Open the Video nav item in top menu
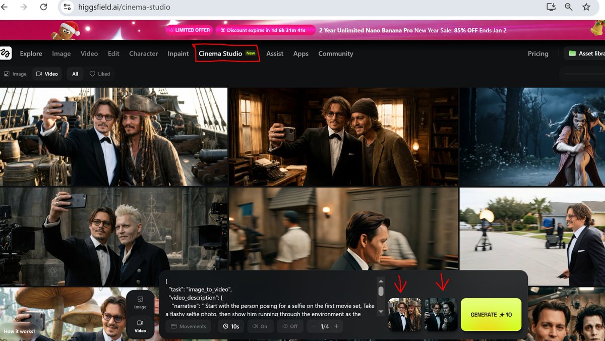This screenshot has width=605, height=341. (x=89, y=53)
